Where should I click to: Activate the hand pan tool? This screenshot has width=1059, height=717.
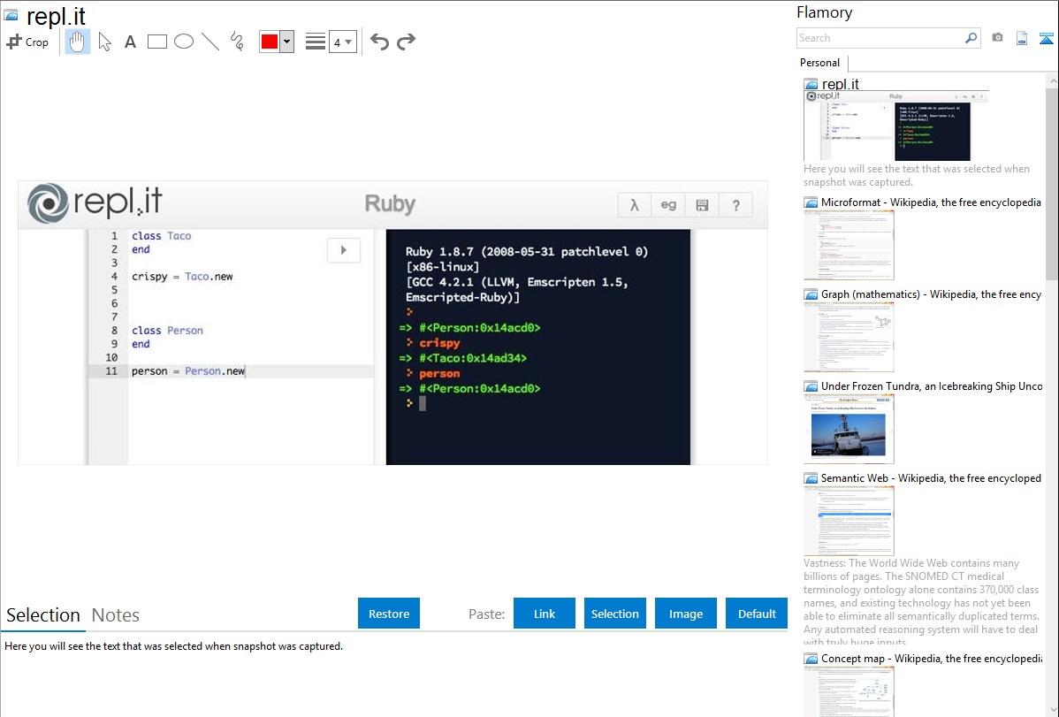(78, 42)
